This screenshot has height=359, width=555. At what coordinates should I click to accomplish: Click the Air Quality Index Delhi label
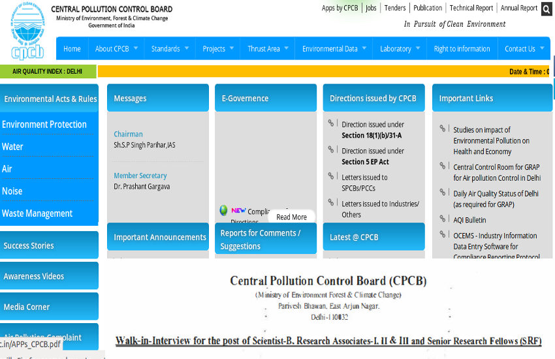tap(48, 72)
